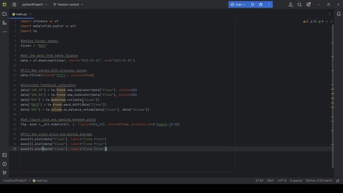Click the yf.download code line
This screenshot has height=193, width=343.
[78, 61]
